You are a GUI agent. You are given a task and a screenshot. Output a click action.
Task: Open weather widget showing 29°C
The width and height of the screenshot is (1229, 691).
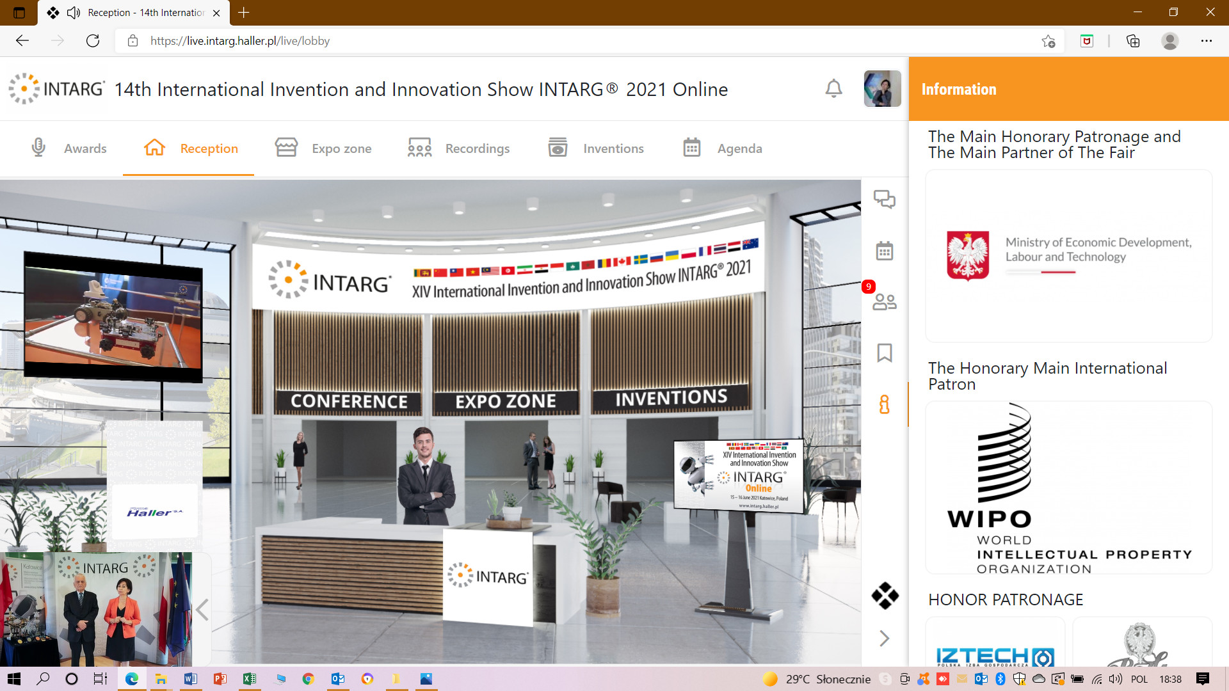coord(816,679)
